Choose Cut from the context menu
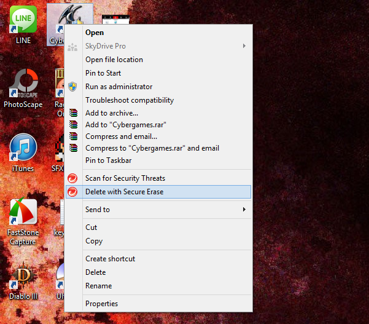 pos(158,227)
